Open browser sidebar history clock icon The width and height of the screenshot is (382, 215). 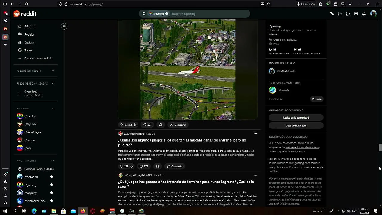5,188
